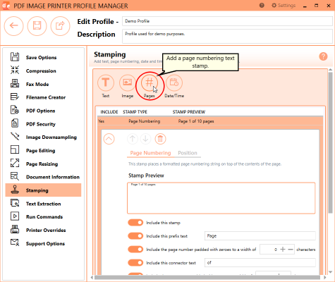Save the profile with the floppy disk icon
The height and width of the screenshot is (282, 335).
pos(37,26)
